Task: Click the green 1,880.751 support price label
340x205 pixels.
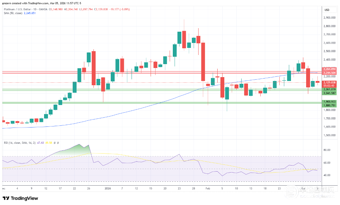Action: tap(329, 105)
